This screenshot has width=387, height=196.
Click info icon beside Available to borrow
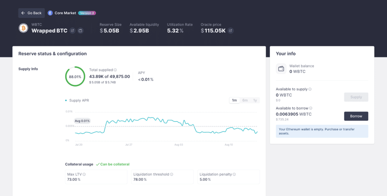pos(311,108)
